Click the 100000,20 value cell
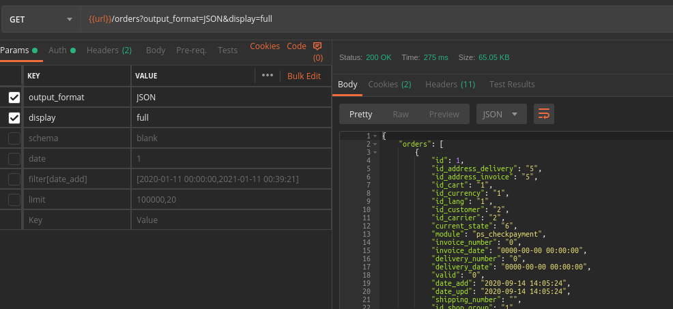The width and height of the screenshot is (673, 309). tap(231, 200)
